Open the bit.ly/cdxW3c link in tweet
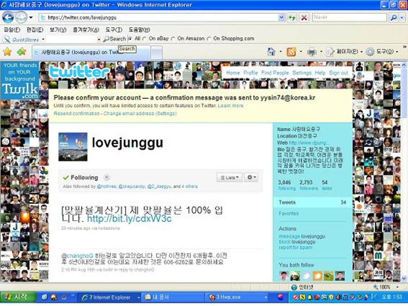 pos(129,218)
